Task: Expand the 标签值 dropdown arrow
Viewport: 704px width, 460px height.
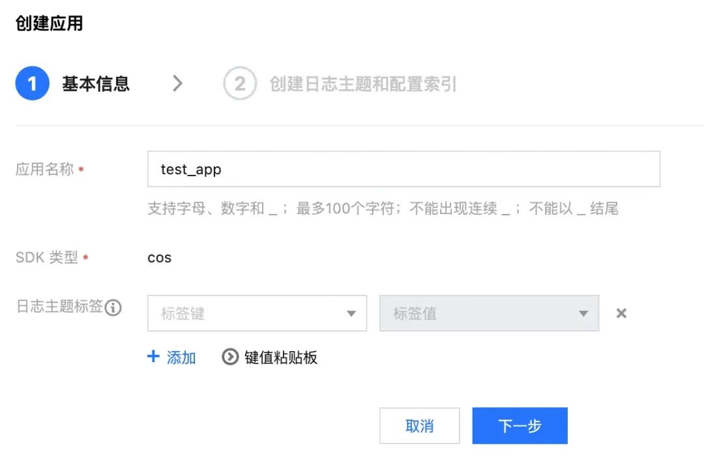Action: point(583,313)
